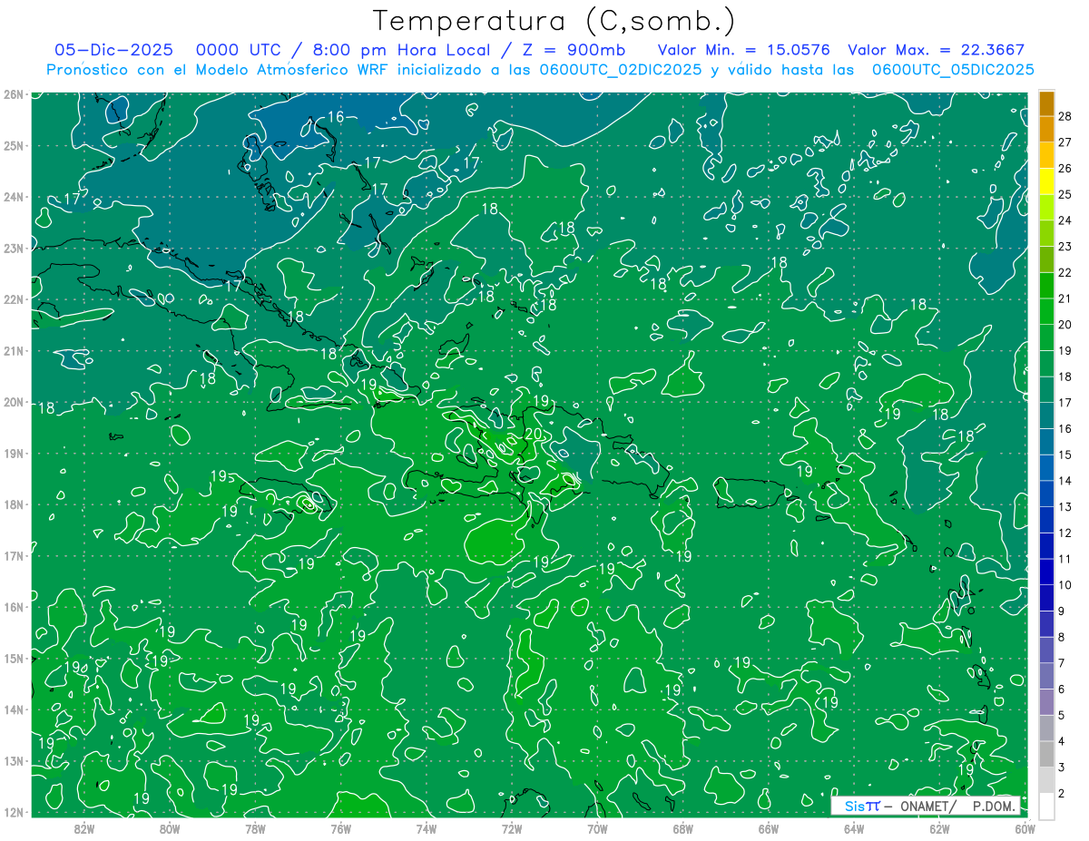
Task: Click the 78W longitude axis label
Action: click(255, 828)
